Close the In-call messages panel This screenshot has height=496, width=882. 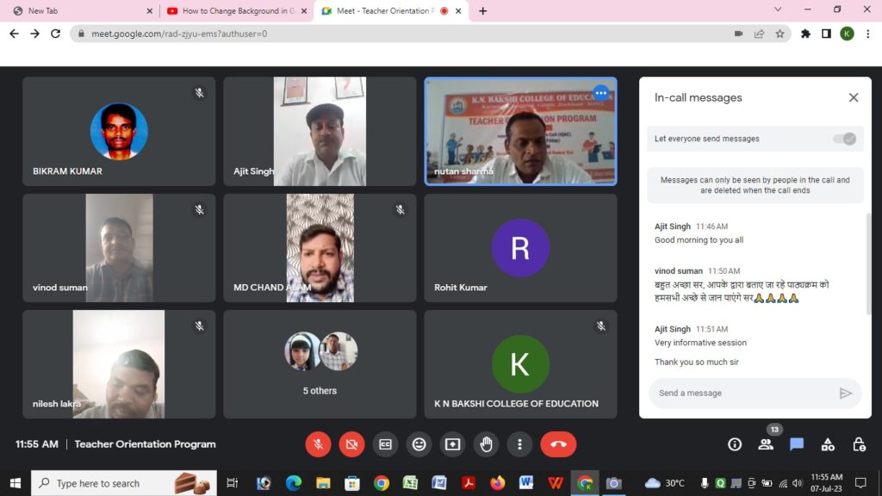pyautogui.click(x=854, y=97)
